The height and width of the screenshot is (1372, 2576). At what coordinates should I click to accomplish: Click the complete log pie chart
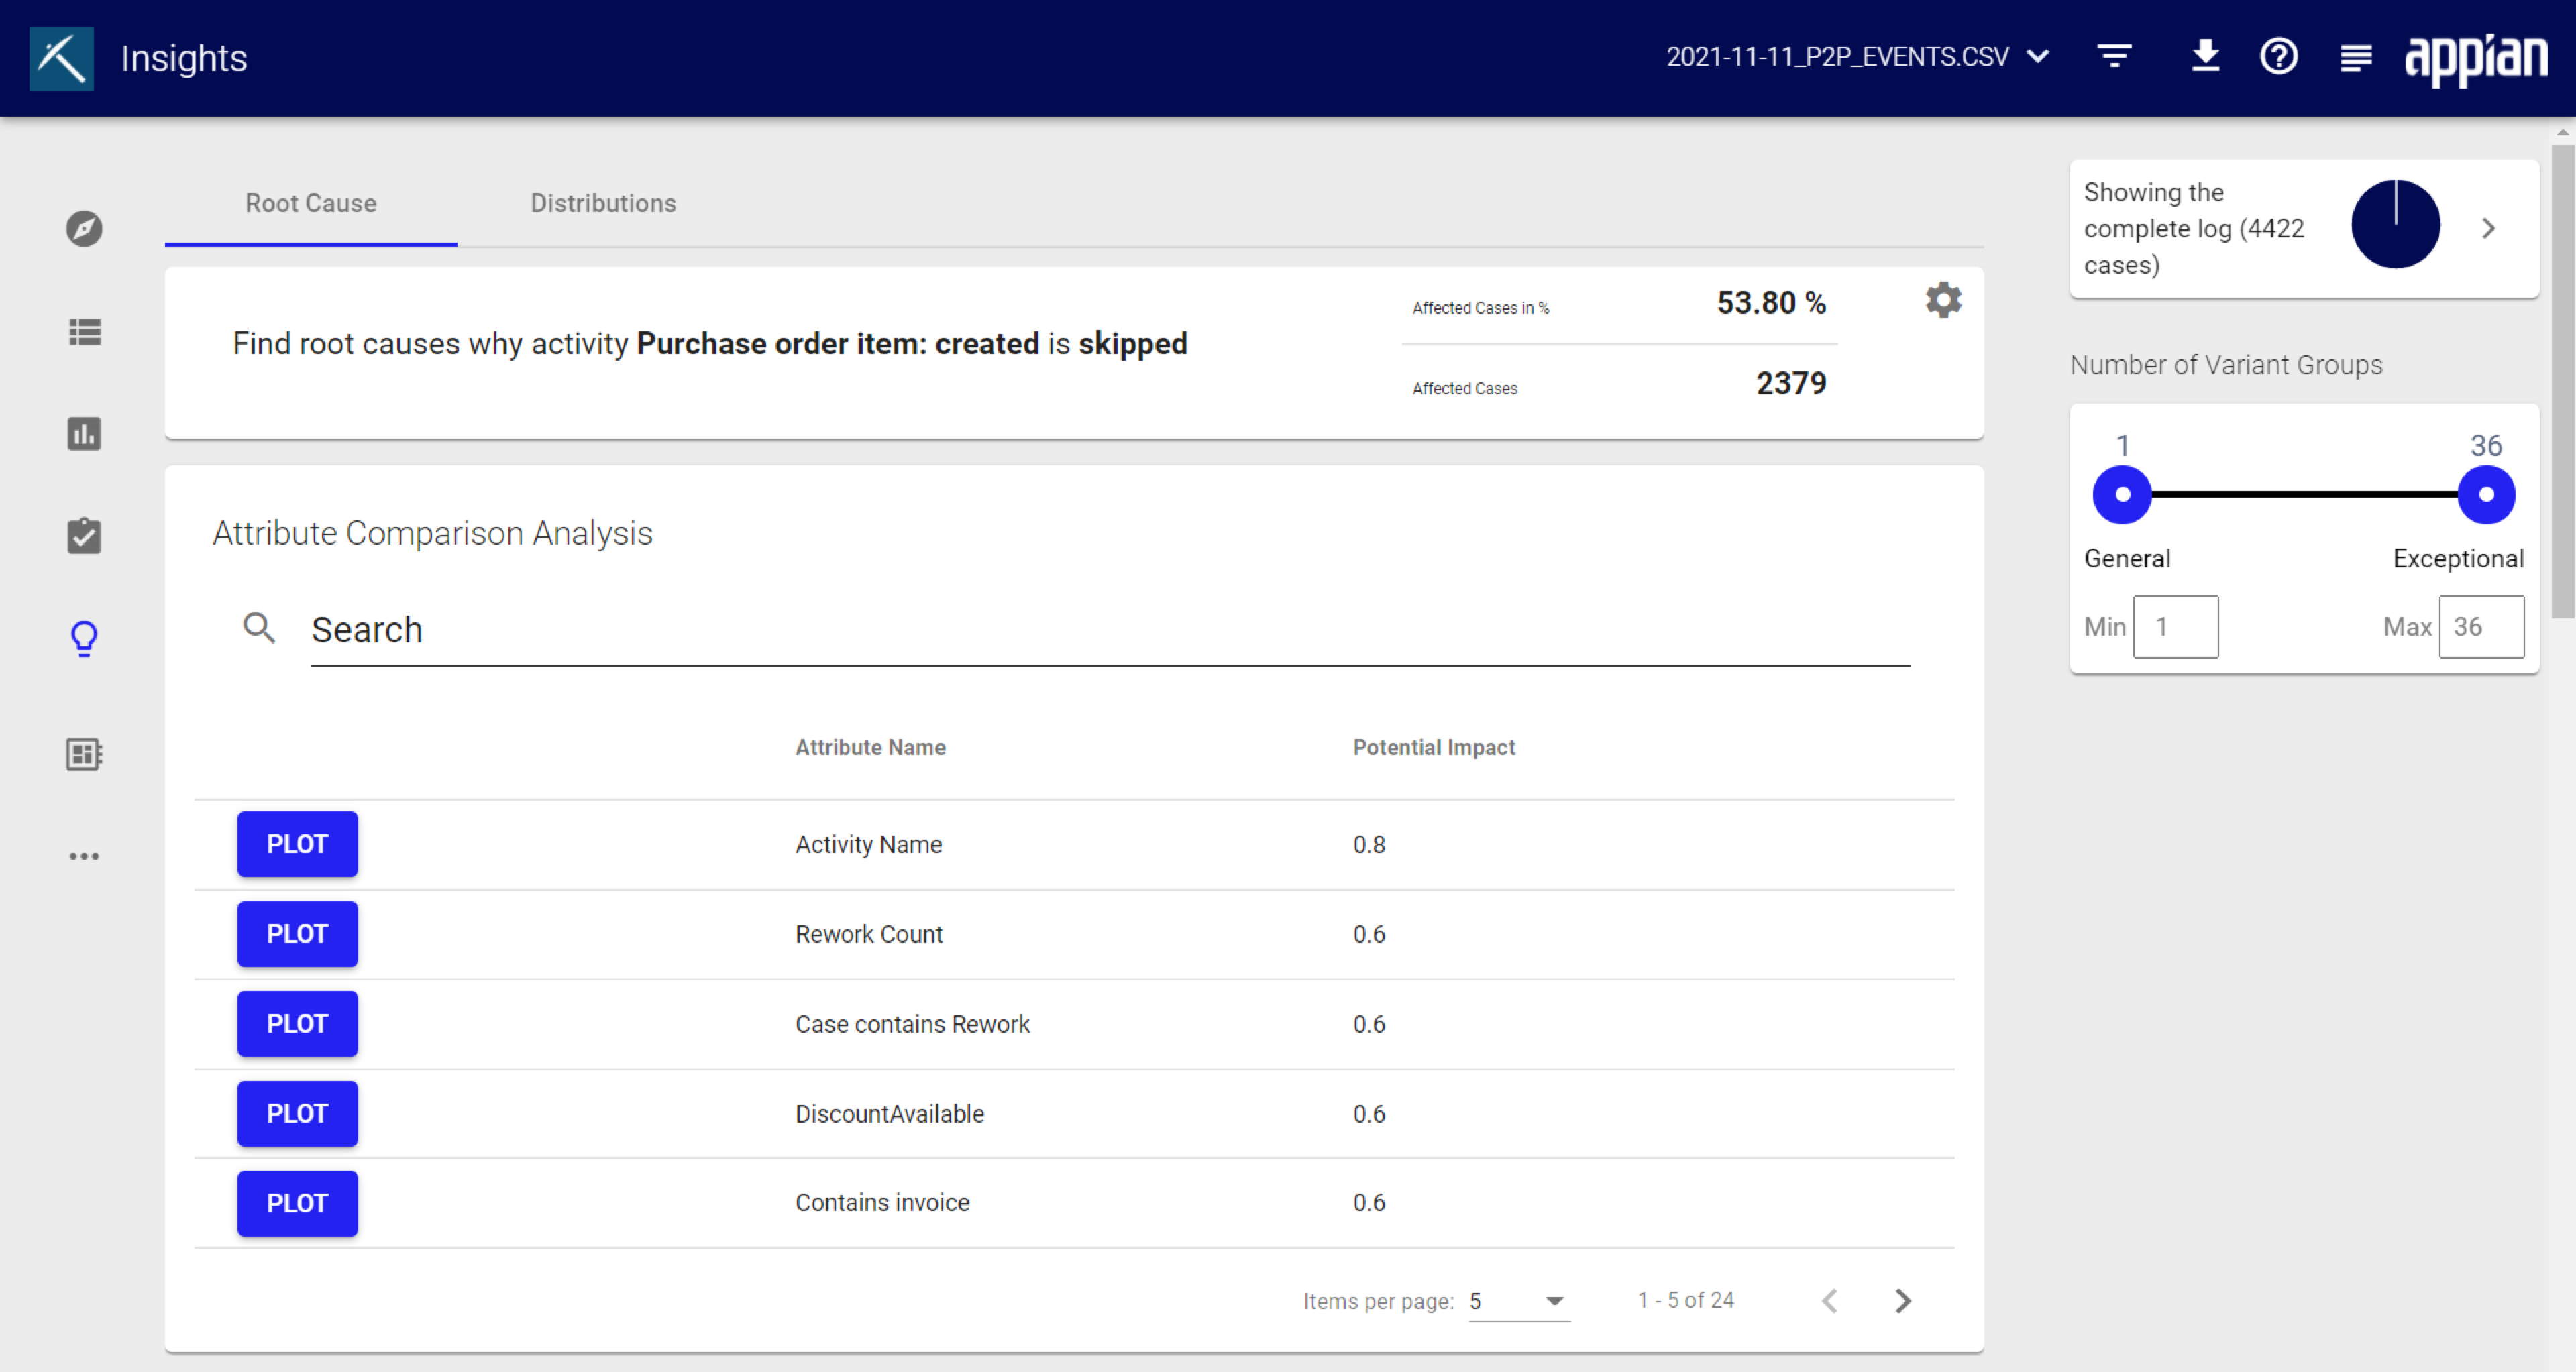[x=2395, y=224]
